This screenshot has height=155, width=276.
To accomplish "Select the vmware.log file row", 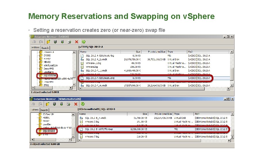I will (155, 67).
